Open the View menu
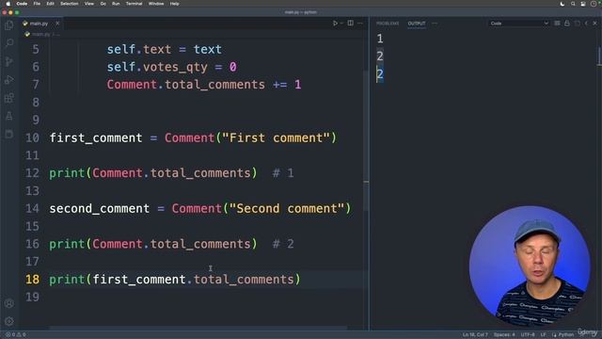The width and height of the screenshot is (602, 339). (89, 4)
